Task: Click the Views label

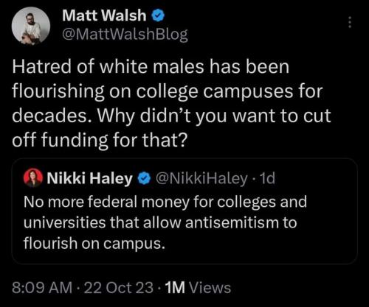Action: pyautogui.click(x=210, y=288)
